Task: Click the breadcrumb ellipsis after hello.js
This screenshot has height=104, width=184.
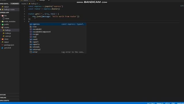Action: point(39,4)
